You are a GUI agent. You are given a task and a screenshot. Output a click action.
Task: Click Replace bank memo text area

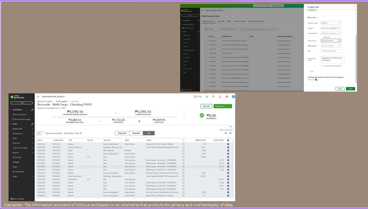[x=332, y=60]
